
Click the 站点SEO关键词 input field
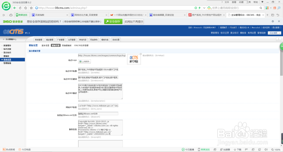tap(98, 77)
